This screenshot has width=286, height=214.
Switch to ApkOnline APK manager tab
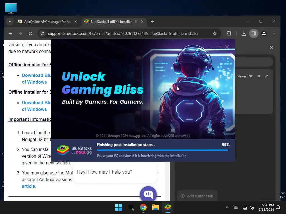click(x=47, y=22)
